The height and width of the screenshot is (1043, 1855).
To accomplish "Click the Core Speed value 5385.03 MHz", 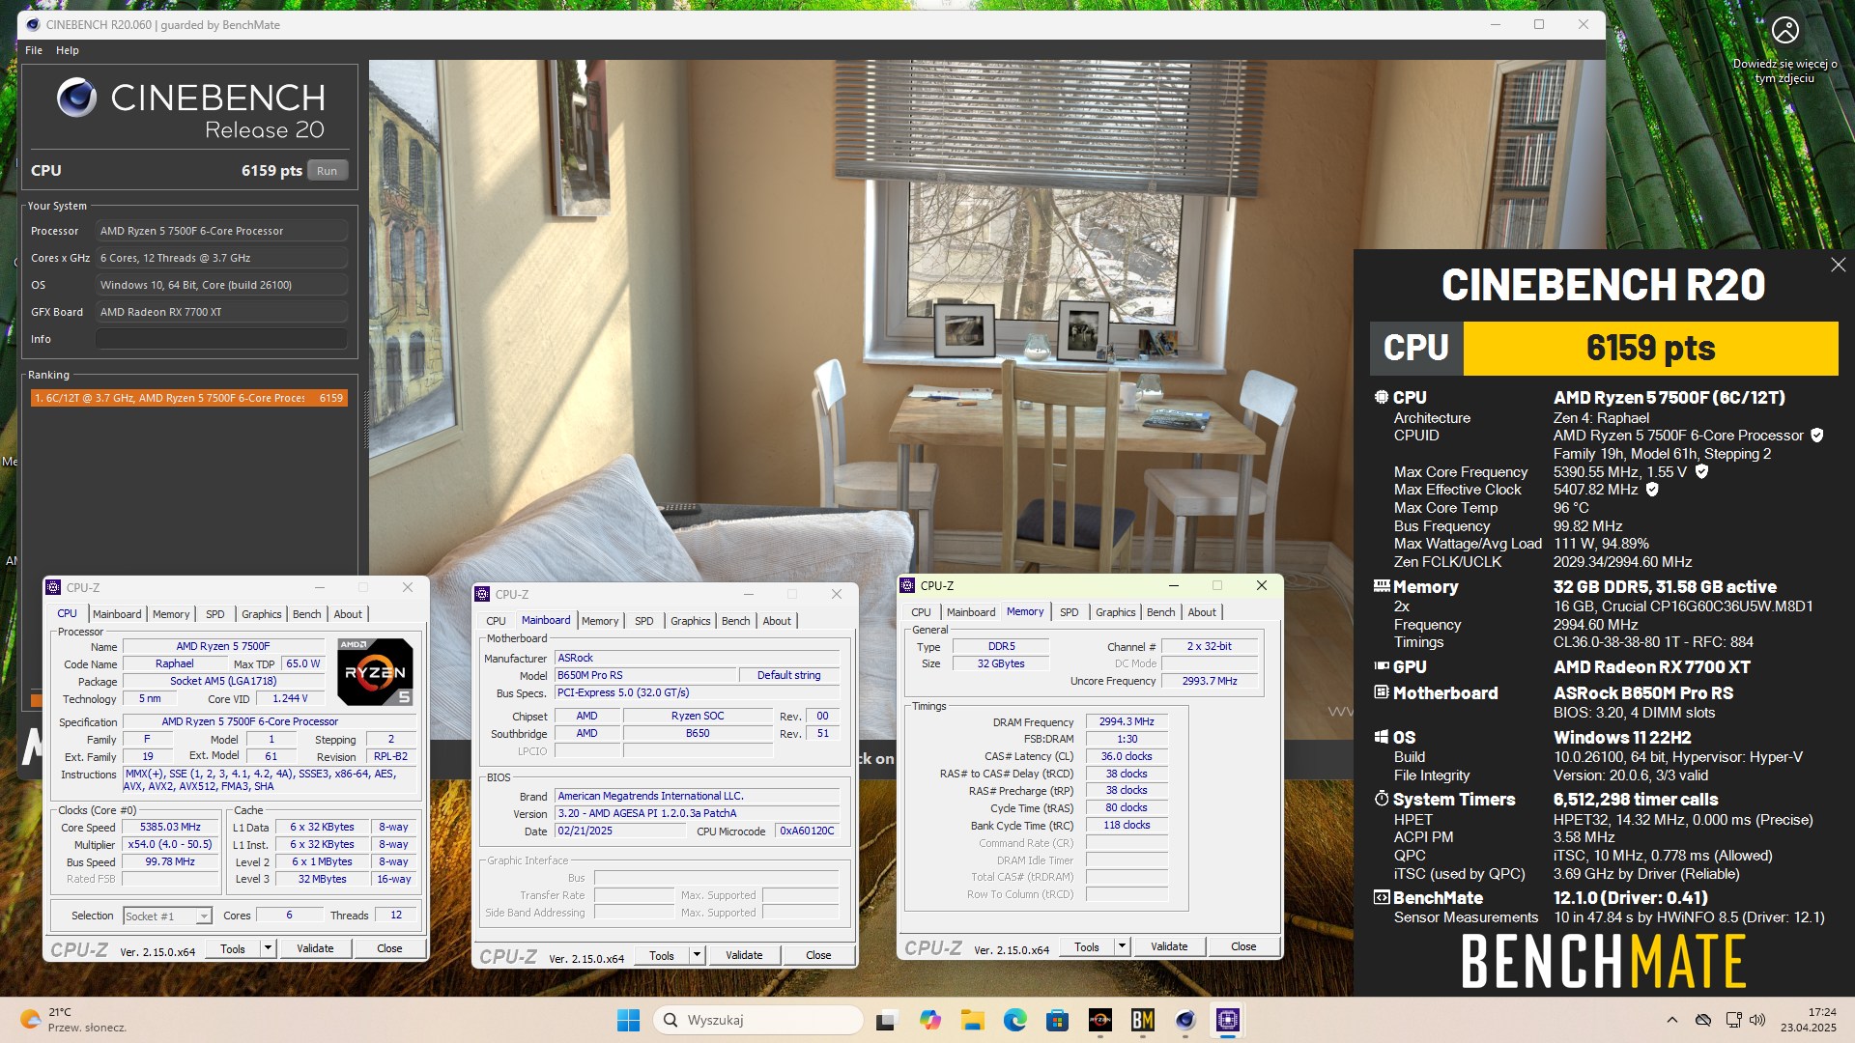I will [171, 828].
